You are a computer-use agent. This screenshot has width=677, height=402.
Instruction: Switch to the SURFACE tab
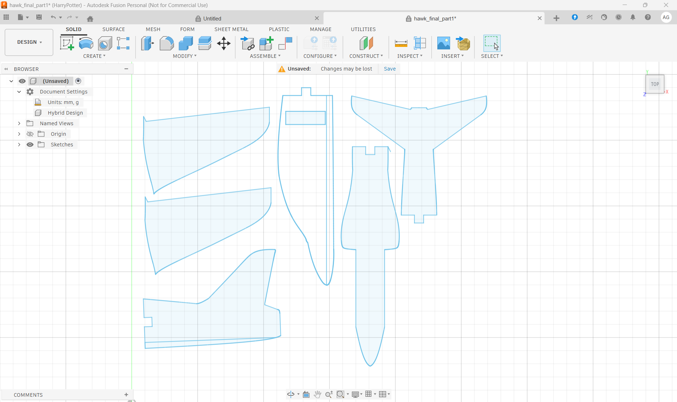(x=114, y=29)
